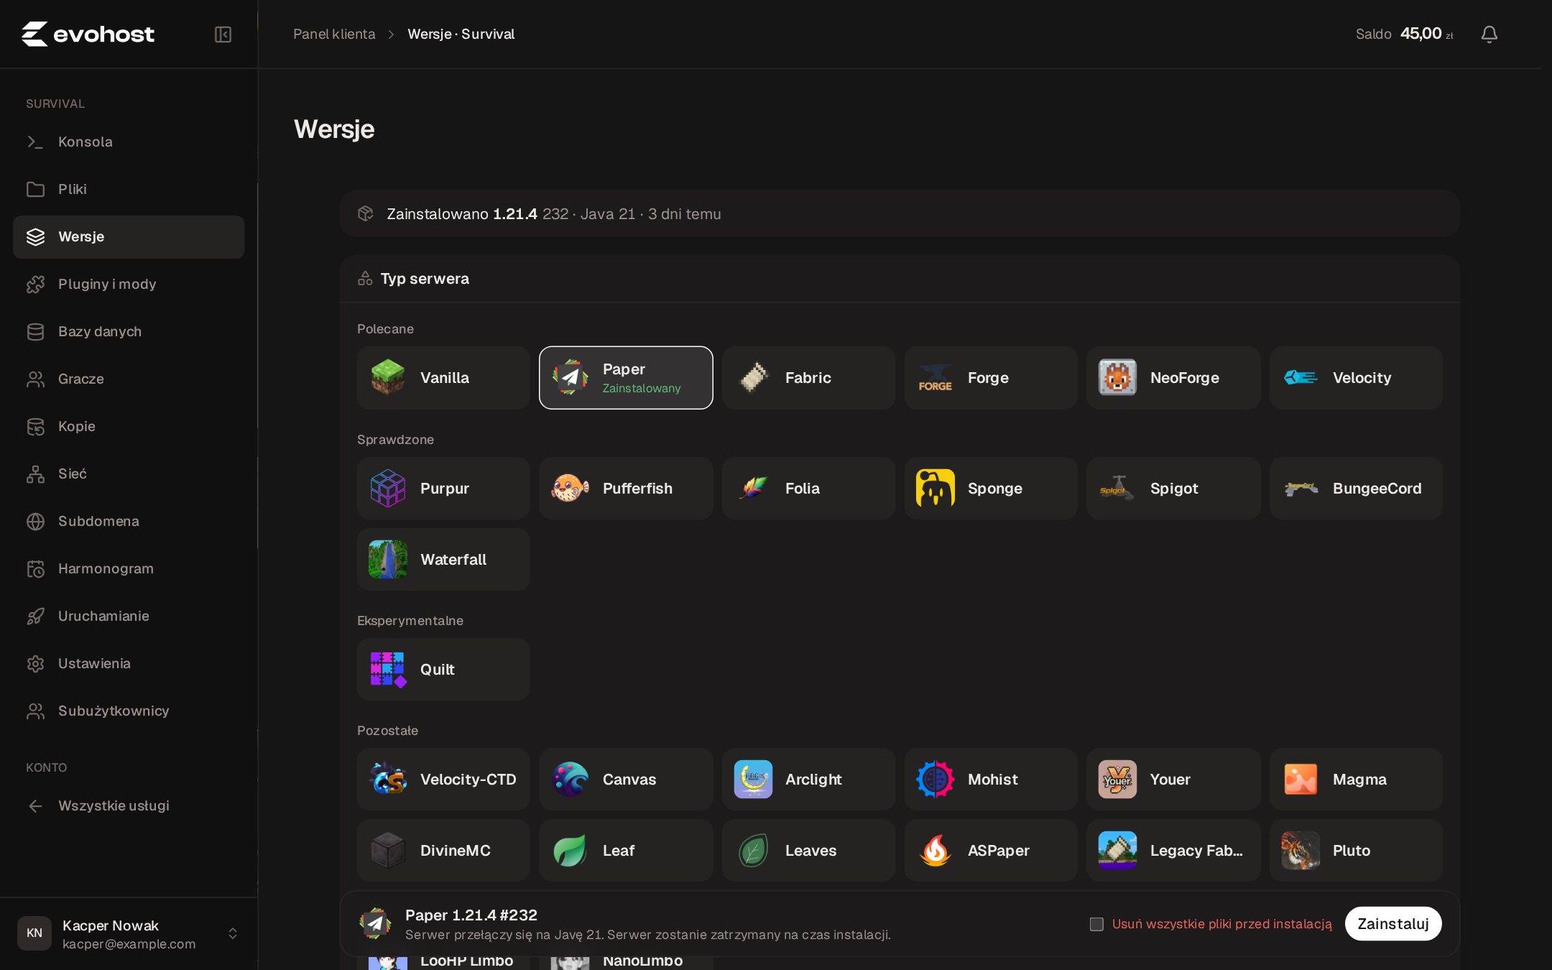Click the "Paper 1.21.4 #232" text

[x=471, y=915]
